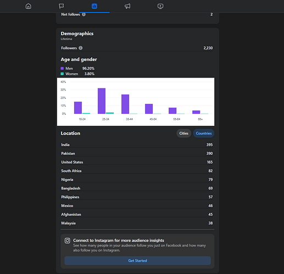Click the teal Women legend swatch
The height and width of the screenshot is (274, 284).
[62, 74]
